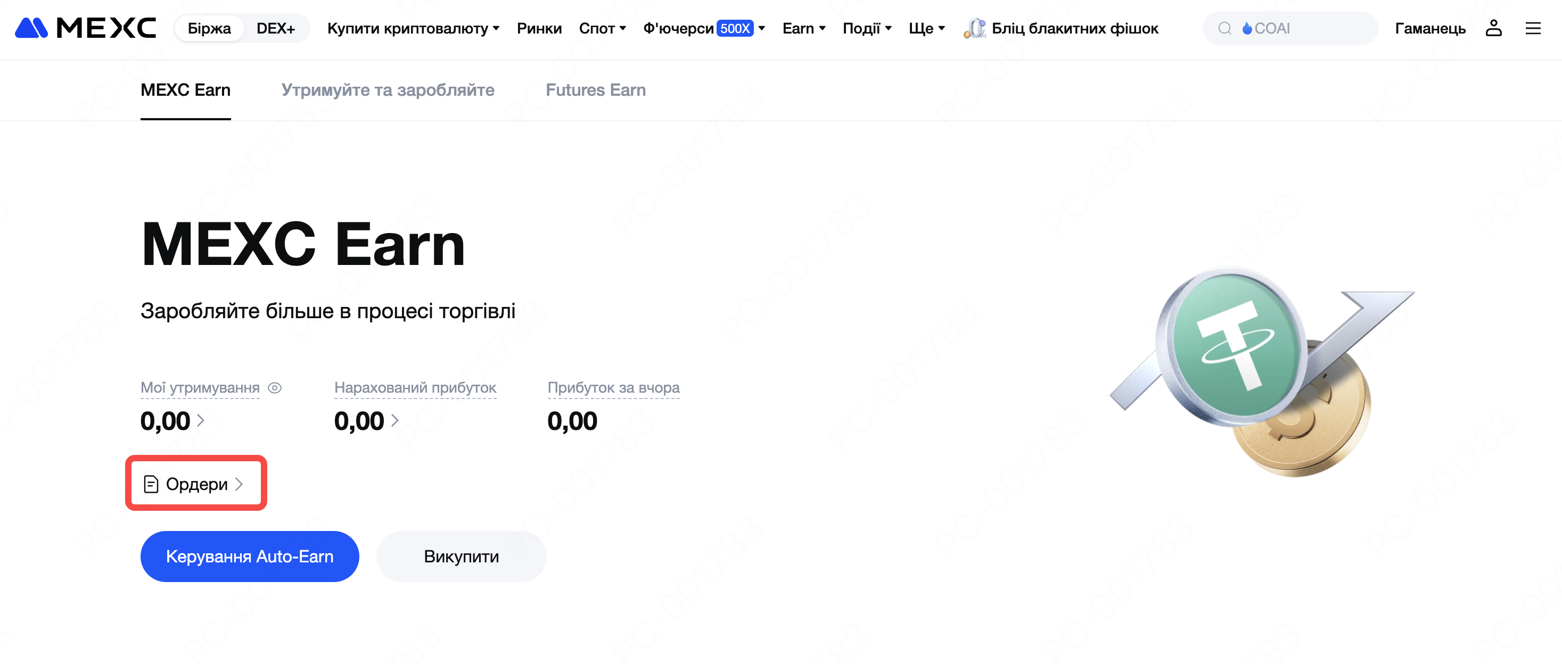Open the user profile icon

point(1493,28)
